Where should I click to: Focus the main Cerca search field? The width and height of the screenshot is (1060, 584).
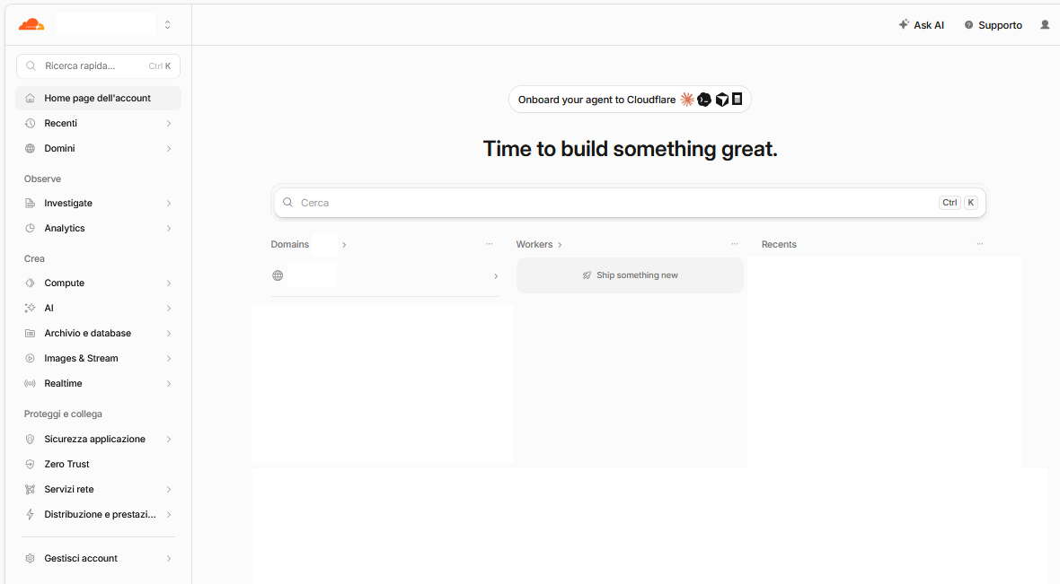(x=630, y=203)
